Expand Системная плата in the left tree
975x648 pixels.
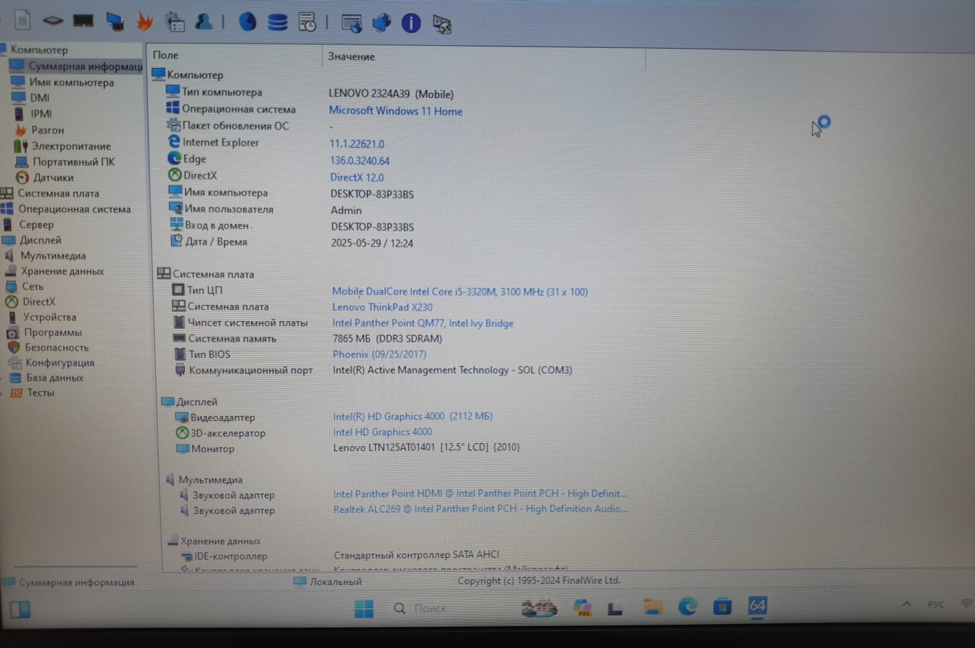58,193
